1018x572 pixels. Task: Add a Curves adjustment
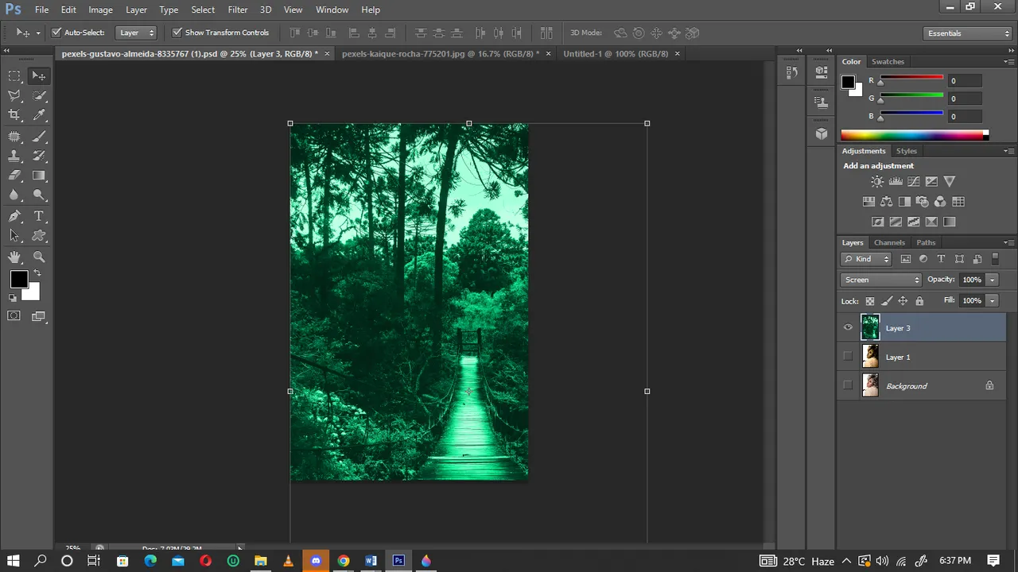tap(914, 182)
